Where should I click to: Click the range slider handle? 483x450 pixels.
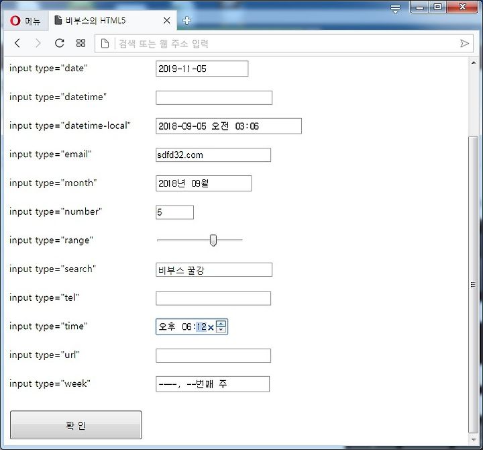tap(213, 240)
